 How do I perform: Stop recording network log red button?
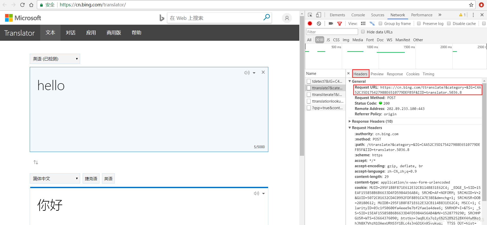[310, 23]
